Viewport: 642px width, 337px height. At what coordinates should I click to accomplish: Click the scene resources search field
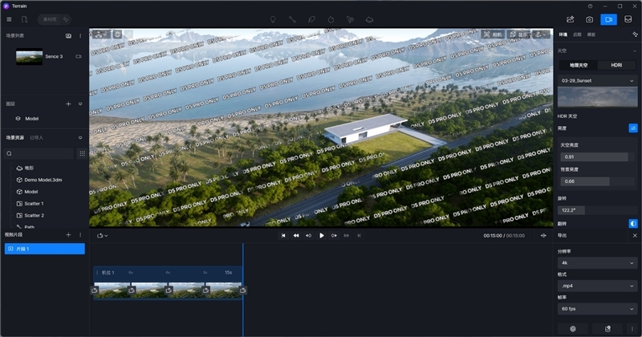[39, 153]
